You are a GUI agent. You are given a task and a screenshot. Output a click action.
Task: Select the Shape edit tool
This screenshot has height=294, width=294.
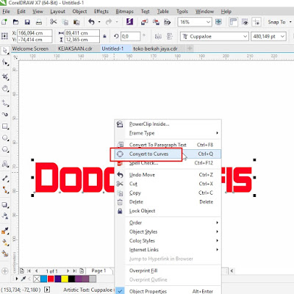coord(5,62)
